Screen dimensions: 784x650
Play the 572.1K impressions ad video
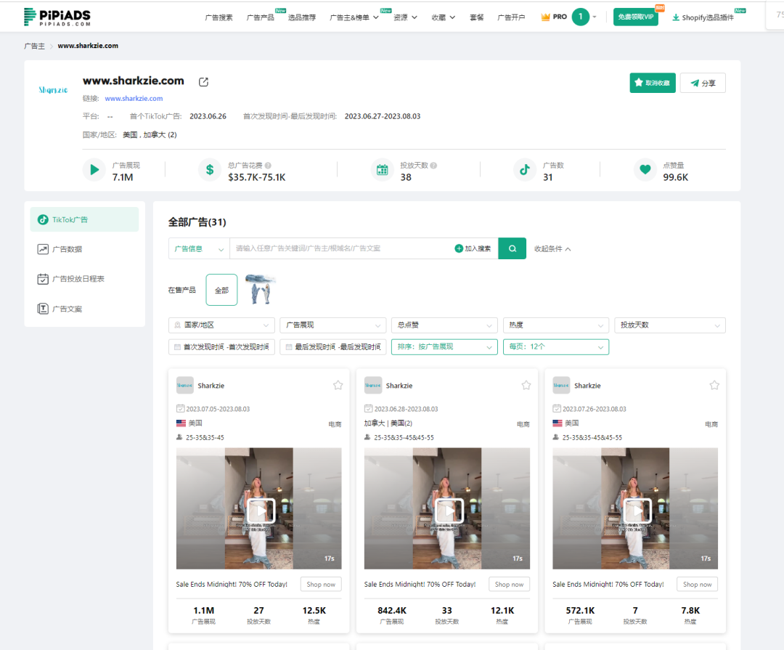point(637,511)
